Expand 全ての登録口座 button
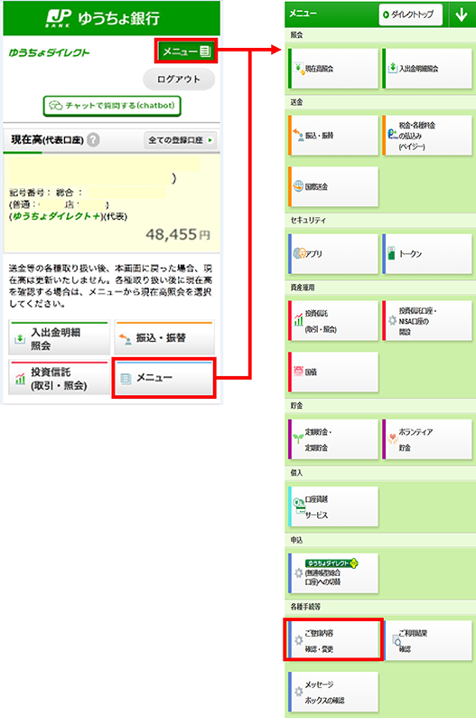The image size is (476, 718). pos(181,140)
